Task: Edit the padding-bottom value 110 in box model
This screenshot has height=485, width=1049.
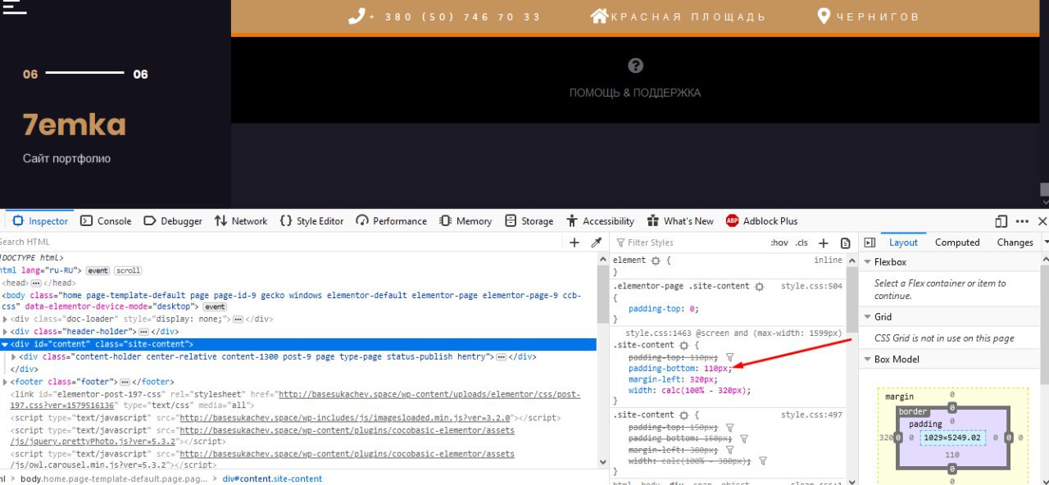Action: [952, 455]
